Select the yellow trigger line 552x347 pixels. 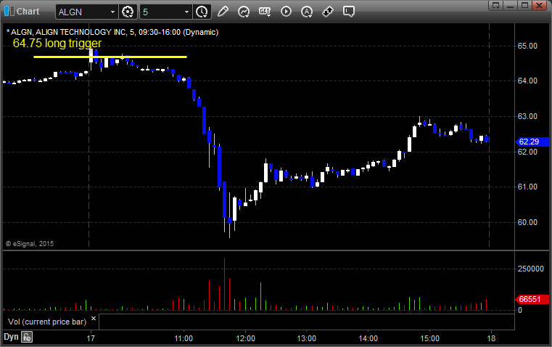(110, 57)
